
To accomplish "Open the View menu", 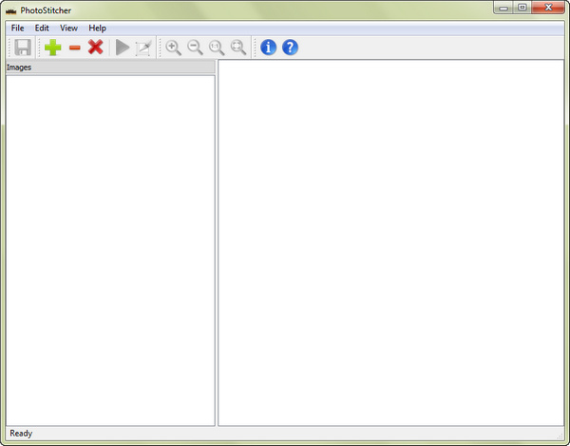I will coord(68,29).
